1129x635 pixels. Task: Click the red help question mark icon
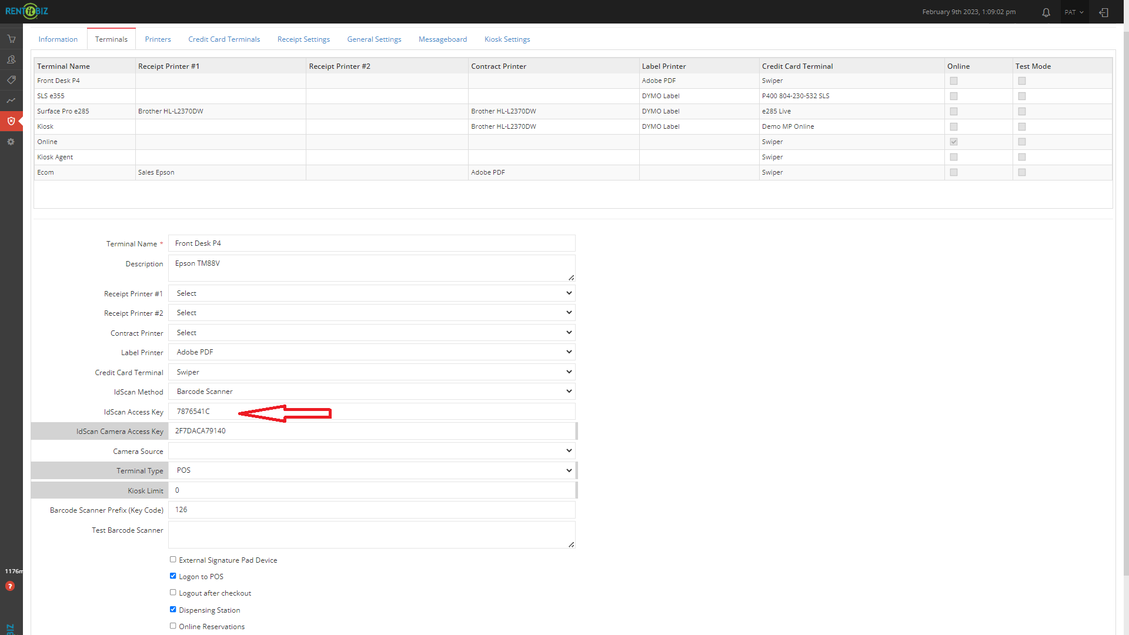click(10, 586)
